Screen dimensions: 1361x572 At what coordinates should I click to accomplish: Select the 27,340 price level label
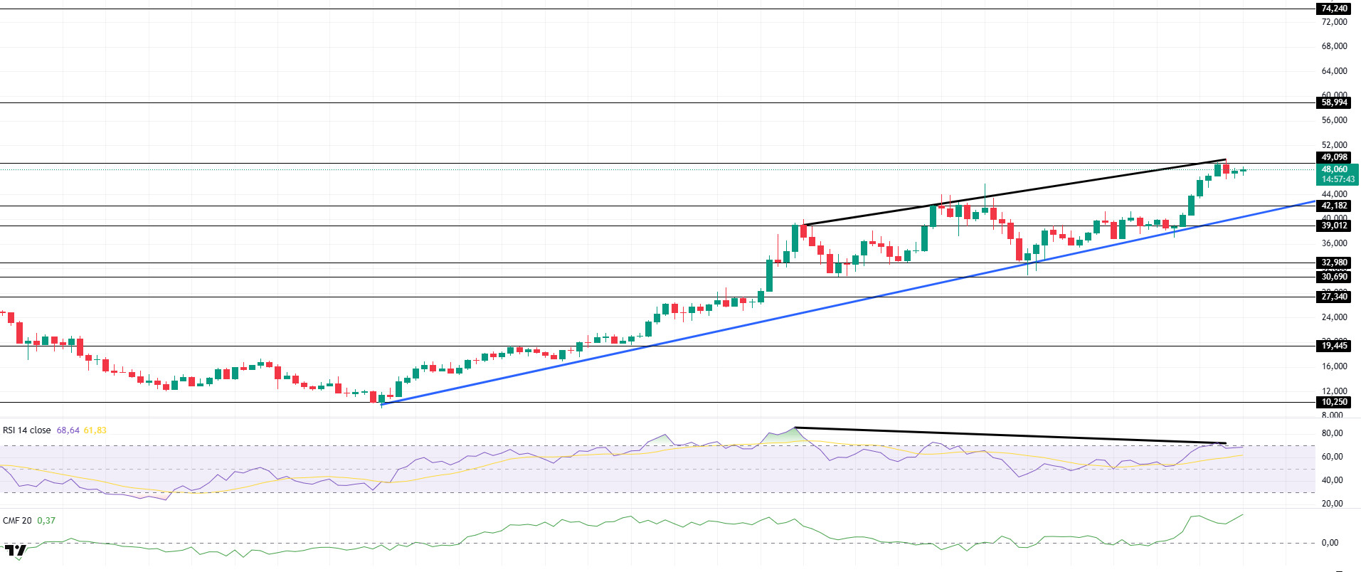[1334, 297]
